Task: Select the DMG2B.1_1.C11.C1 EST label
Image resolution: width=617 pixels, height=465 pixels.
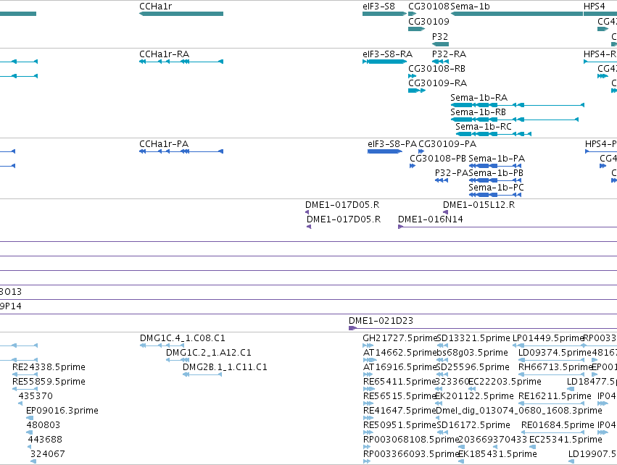Action: click(x=225, y=367)
